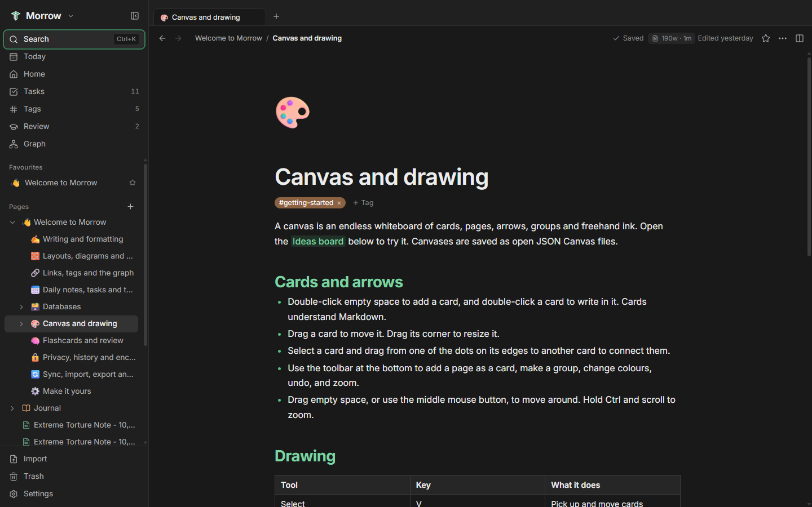Click the main page vertical scrollbar

click(x=809, y=157)
